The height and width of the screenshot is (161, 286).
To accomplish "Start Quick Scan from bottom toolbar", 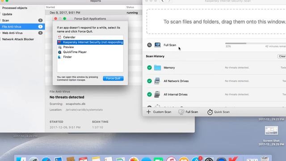I will [x=219, y=112].
